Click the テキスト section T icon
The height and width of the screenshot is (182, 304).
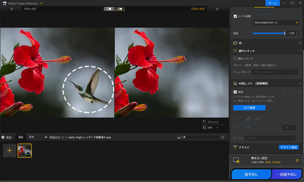coord(235,147)
